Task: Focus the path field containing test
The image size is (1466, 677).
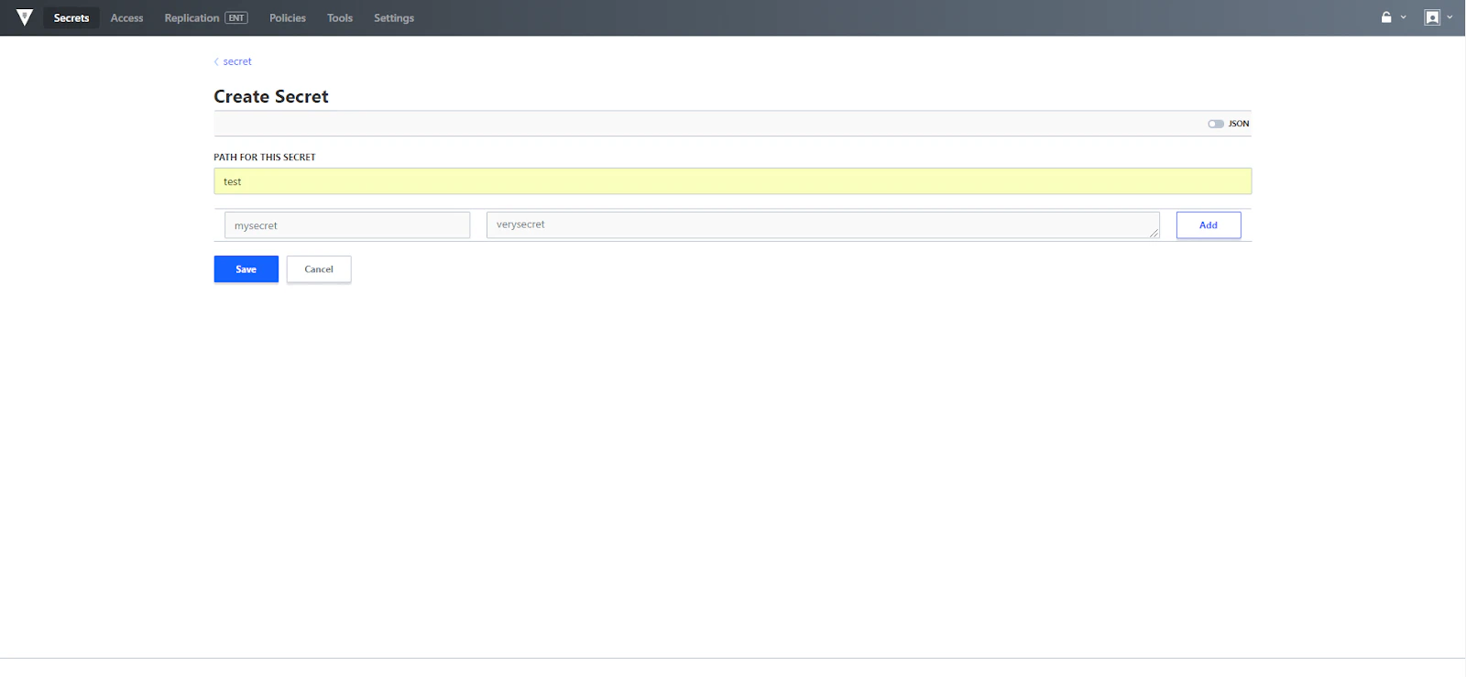Action: 733,181
